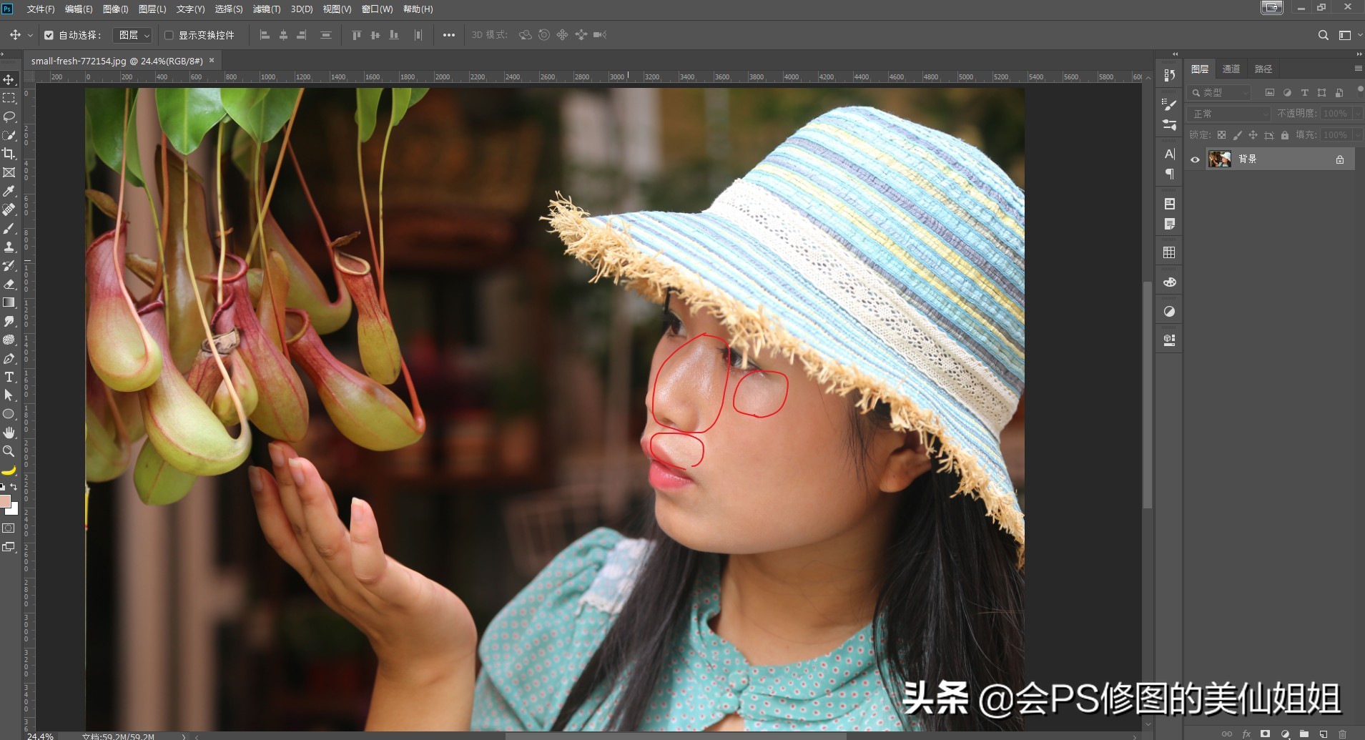
Task: Open the 滤镜(T) menu
Action: tap(267, 9)
